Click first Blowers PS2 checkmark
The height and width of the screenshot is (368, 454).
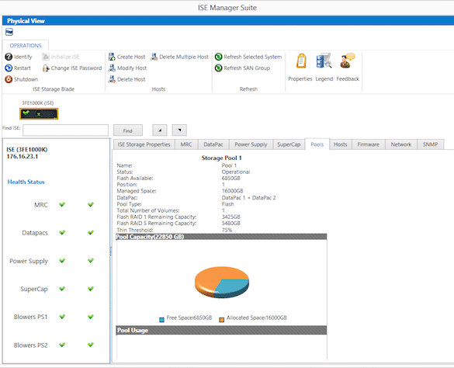(62, 345)
